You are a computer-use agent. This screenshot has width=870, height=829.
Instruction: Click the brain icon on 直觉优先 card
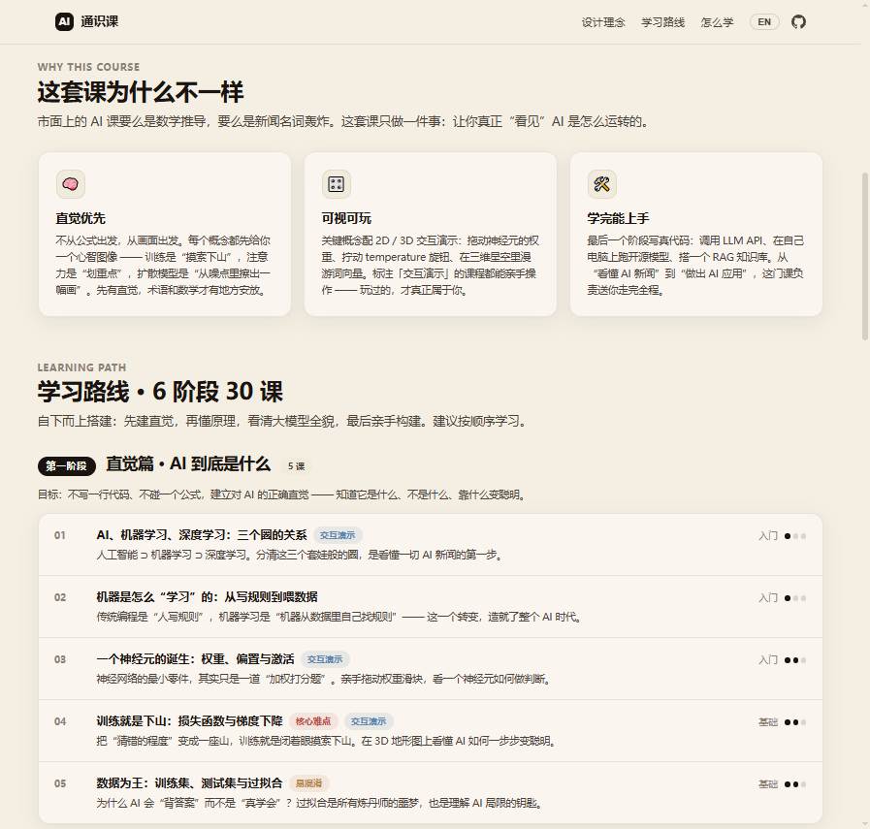[71, 184]
